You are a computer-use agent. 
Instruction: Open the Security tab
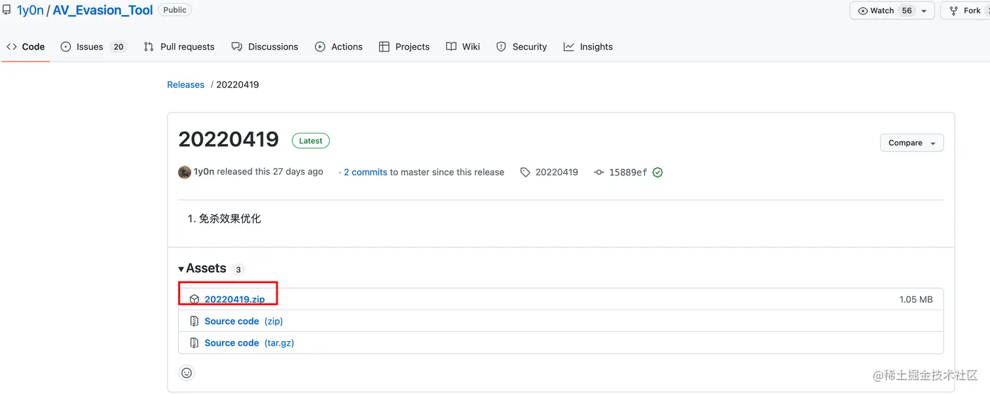(521, 46)
